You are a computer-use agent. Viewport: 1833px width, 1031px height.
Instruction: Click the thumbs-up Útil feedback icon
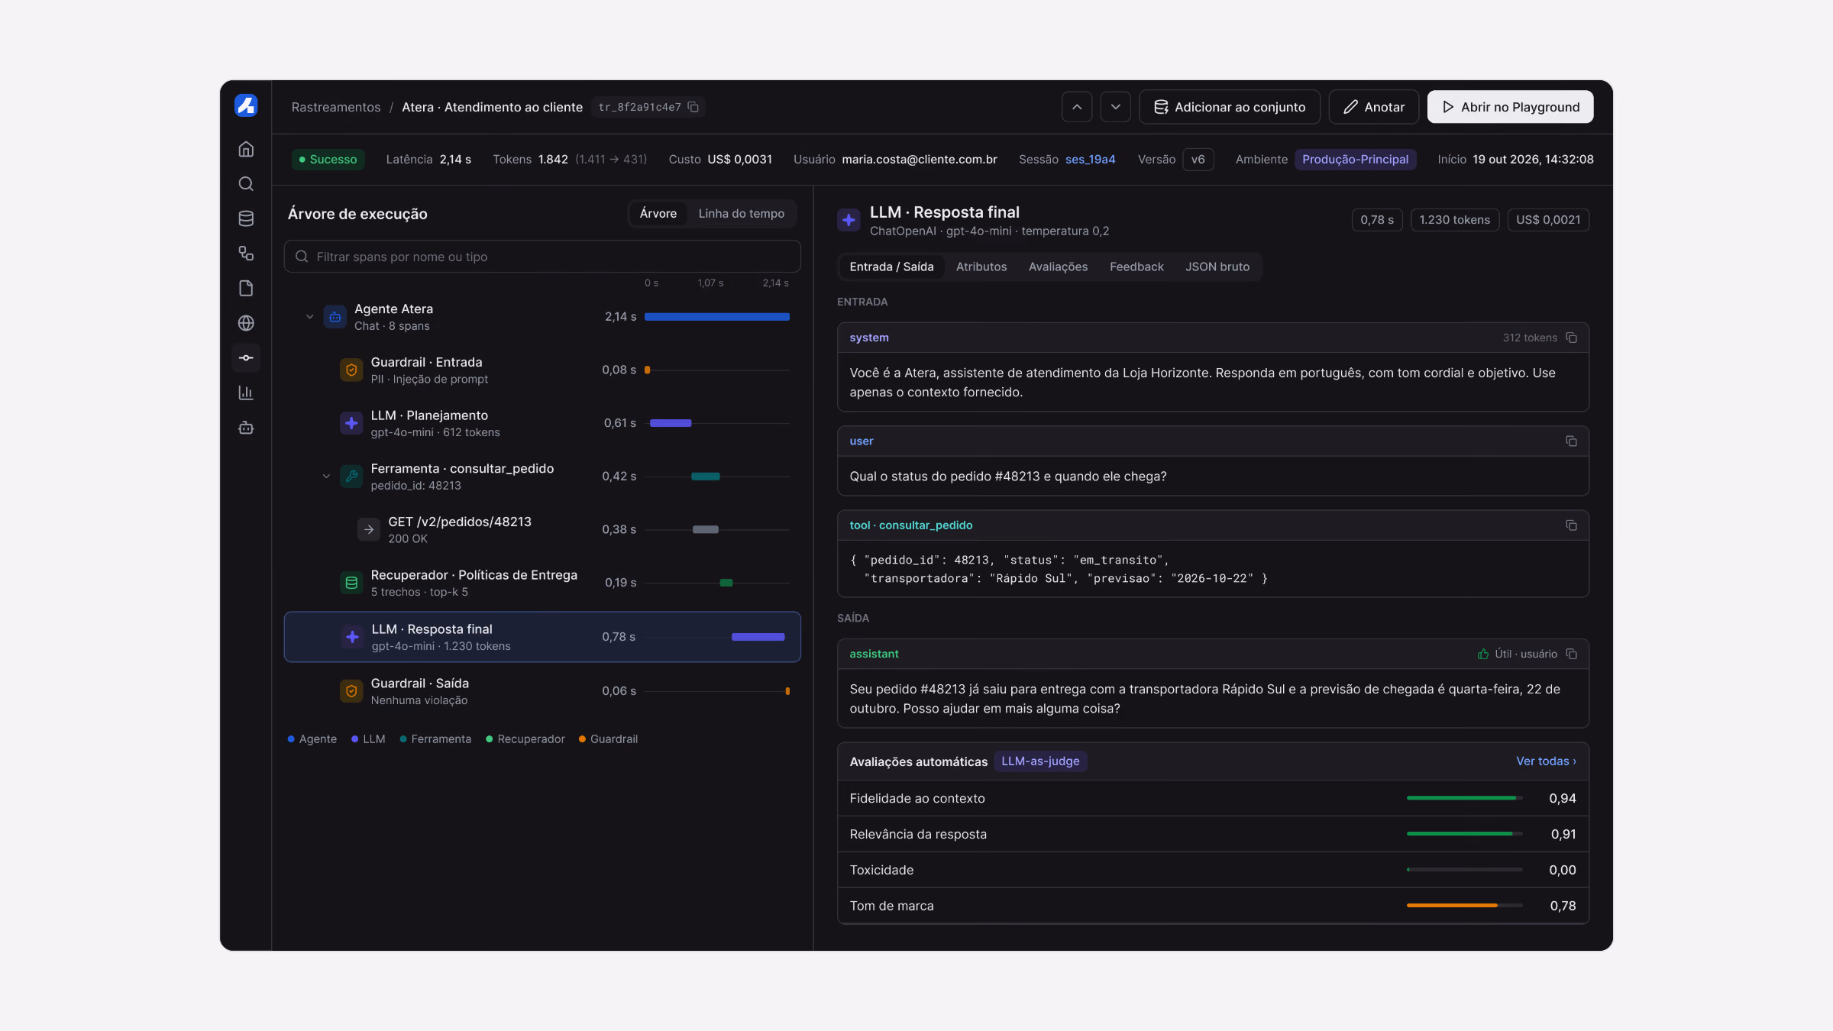(1483, 654)
